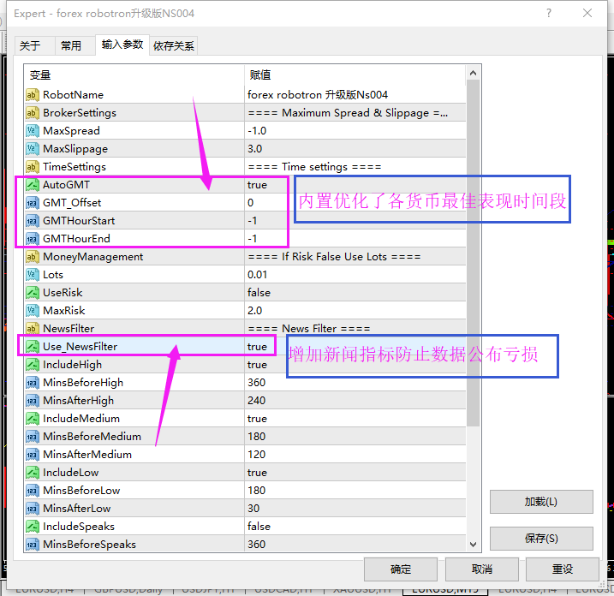The image size is (614, 596).
Task: Select the 输入参数 tab
Action: click(122, 45)
